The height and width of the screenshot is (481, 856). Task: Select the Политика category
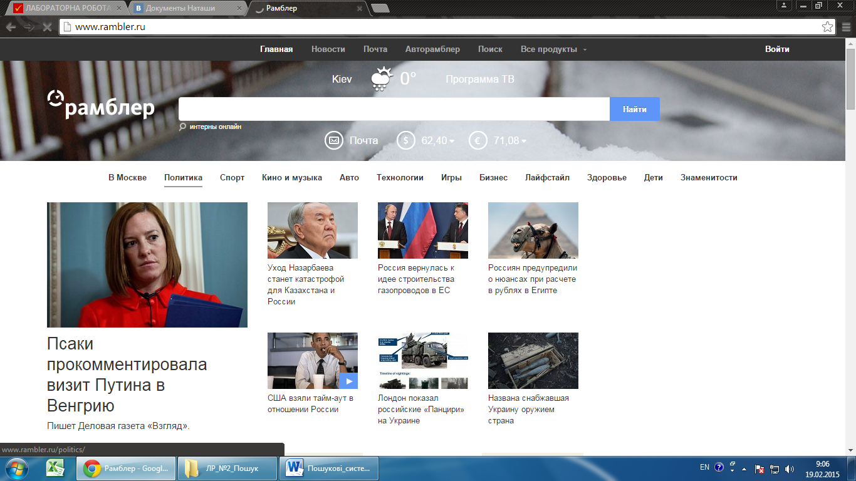coord(183,177)
